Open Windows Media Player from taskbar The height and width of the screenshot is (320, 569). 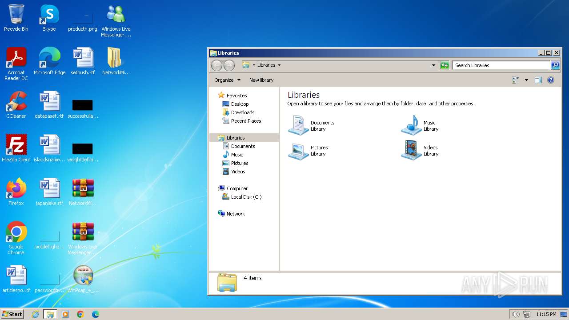(65, 314)
